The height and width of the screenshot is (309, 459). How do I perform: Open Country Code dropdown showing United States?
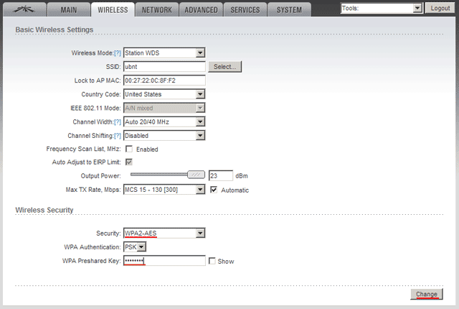click(164, 94)
